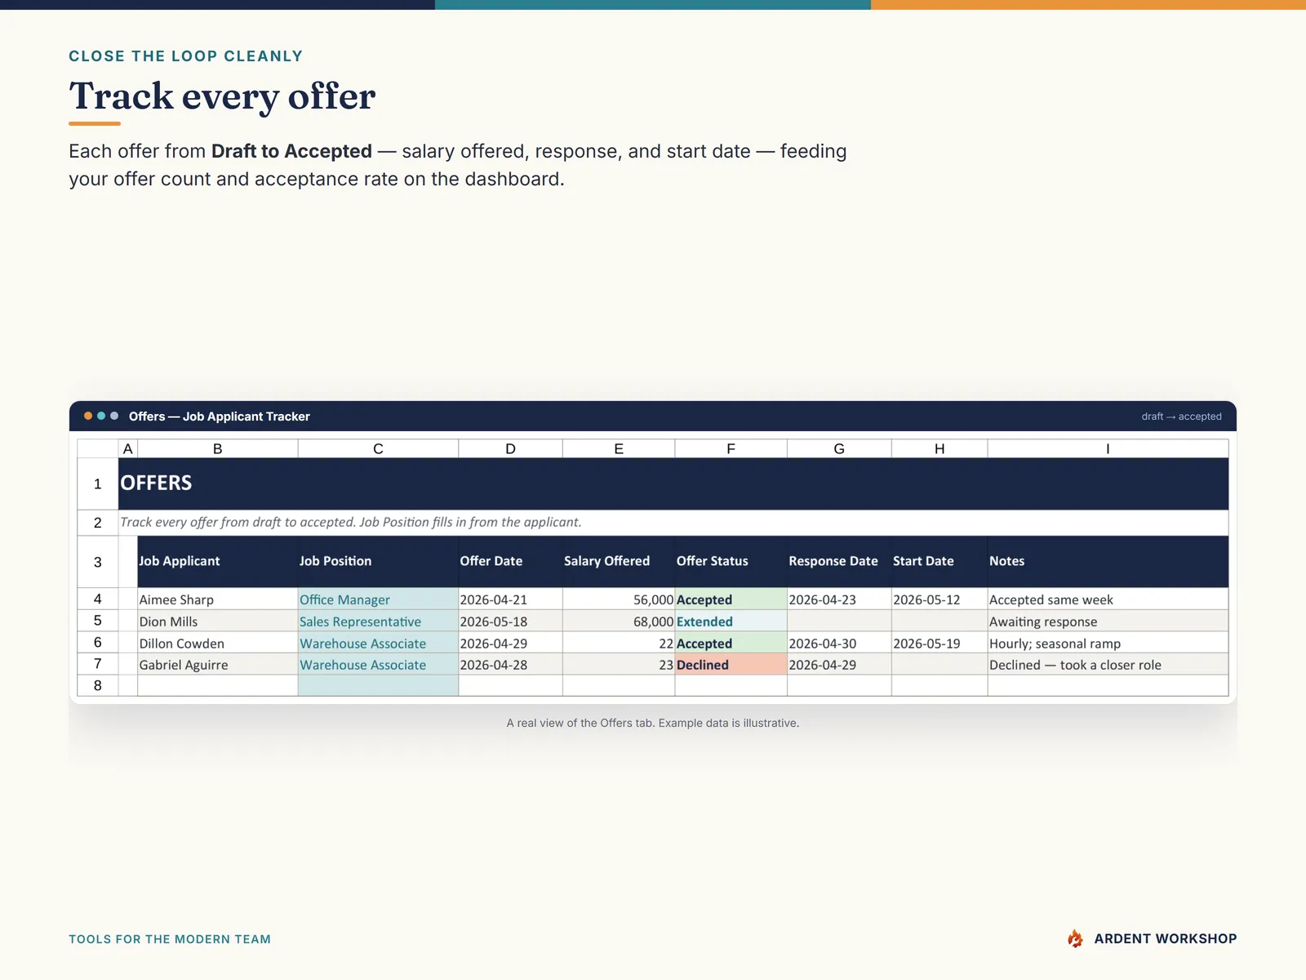Select the Aimee Sharp cell
Image resolution: width=1306 pixels, height=980 pixels.
tap(218, 599)
